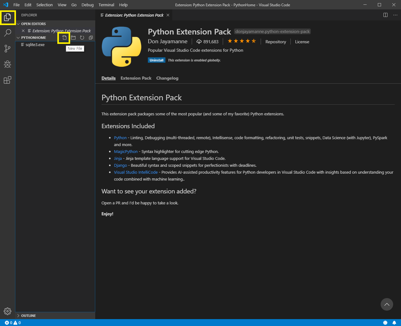Select the open editor Extension: Python Extension Pack
Viewport: 401px width, 326px height.
(x=55, y=31)
